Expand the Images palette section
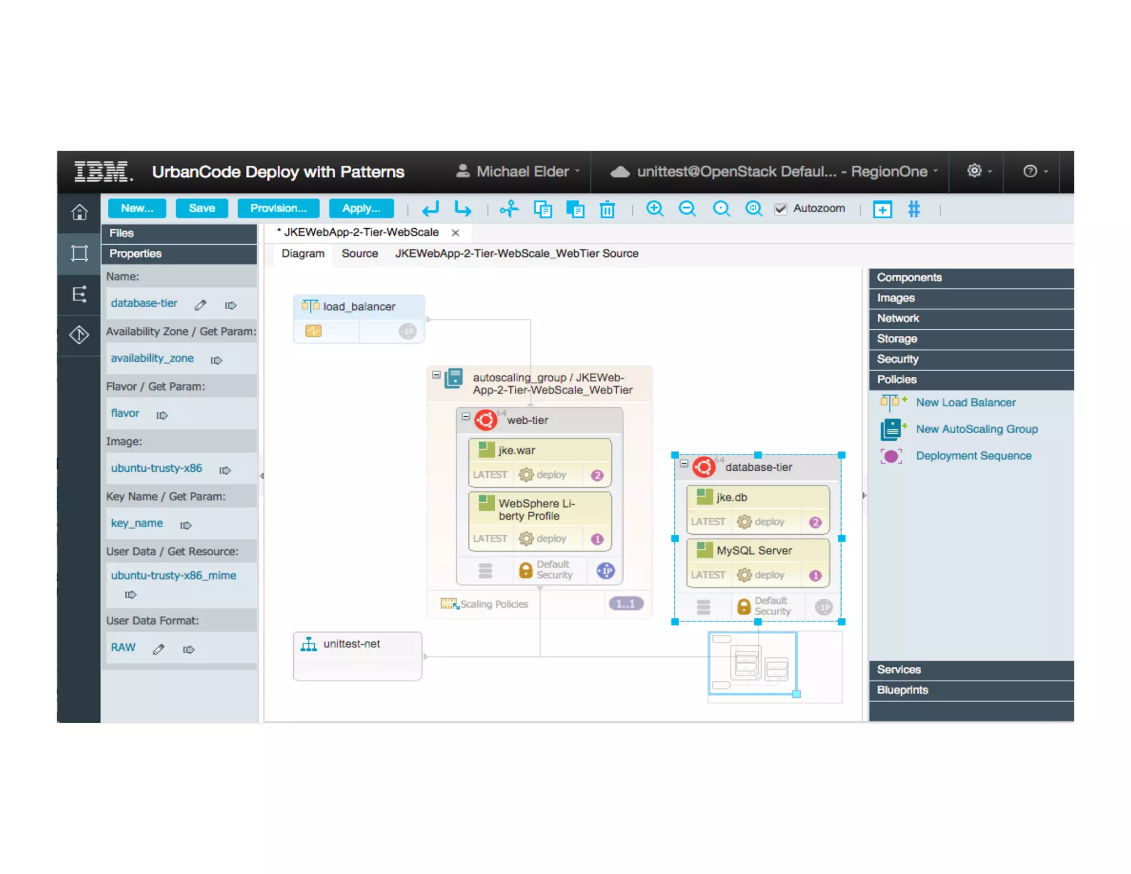The image size is (1131, 874). [971, 298]
